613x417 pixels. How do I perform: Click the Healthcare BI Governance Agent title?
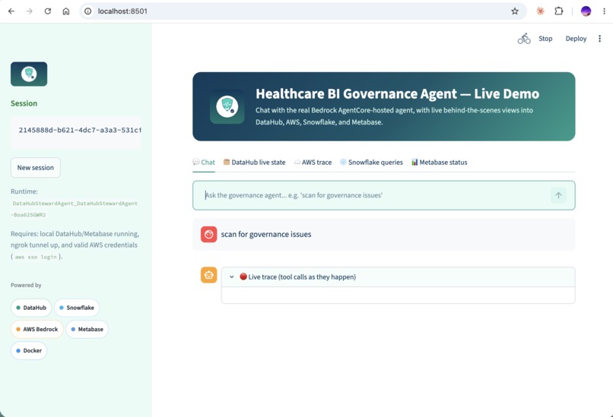pyautogui.click(x=397, y=93)
